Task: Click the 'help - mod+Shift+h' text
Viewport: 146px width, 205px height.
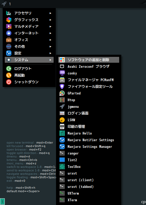Action: [21, 188]
